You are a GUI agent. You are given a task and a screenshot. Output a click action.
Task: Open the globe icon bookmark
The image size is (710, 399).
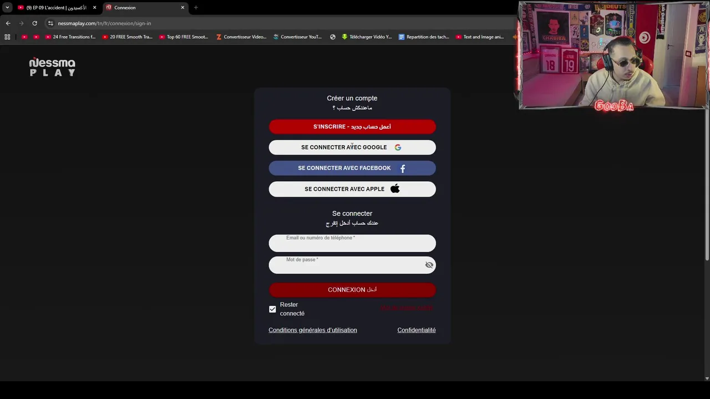tap(333, 37)
